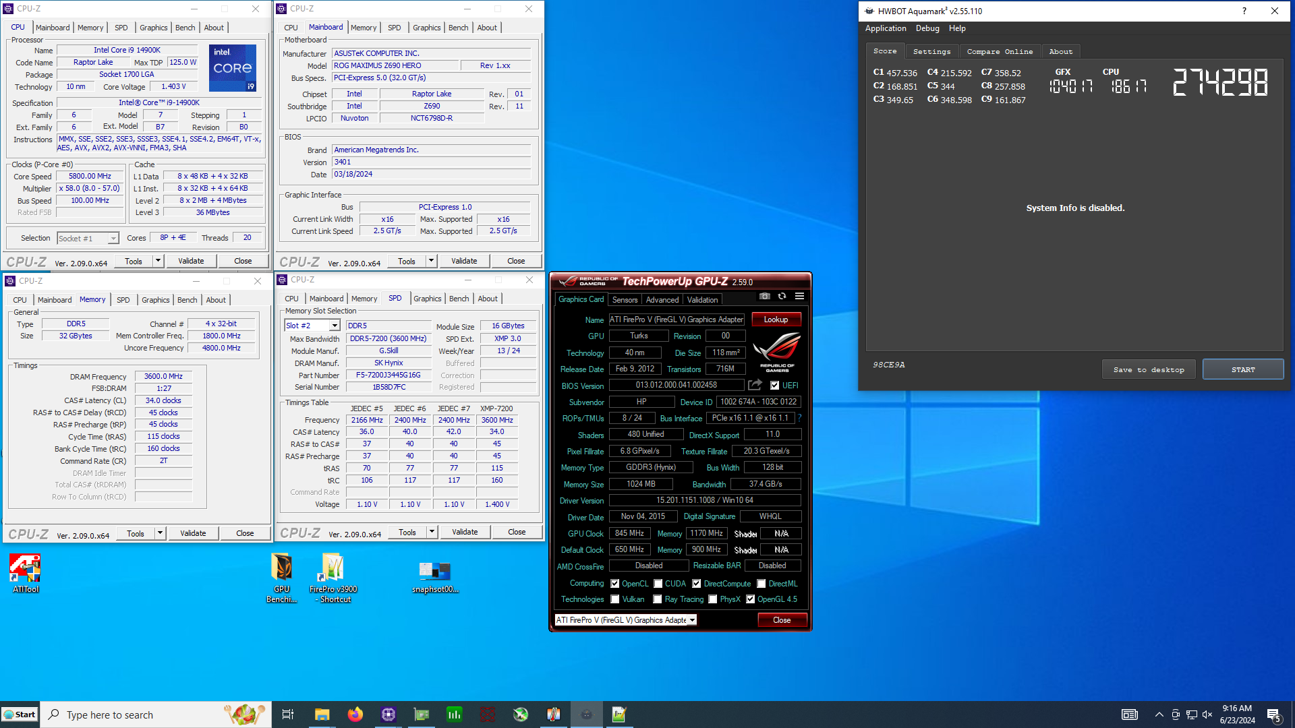
Task: Open the green sphere jet taskbar icon
Action: (x=520, y=715)
